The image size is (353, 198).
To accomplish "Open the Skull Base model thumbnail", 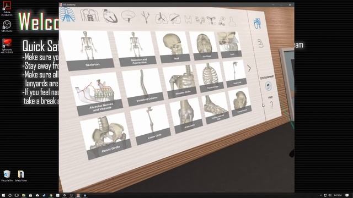I will click(x=204, y=46).
